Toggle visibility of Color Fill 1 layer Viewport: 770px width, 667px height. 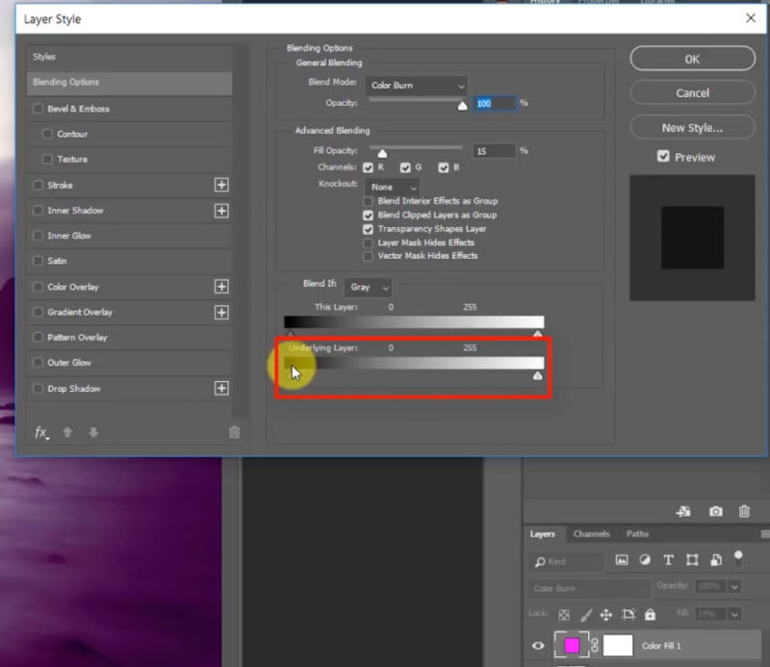pos(538,646)
